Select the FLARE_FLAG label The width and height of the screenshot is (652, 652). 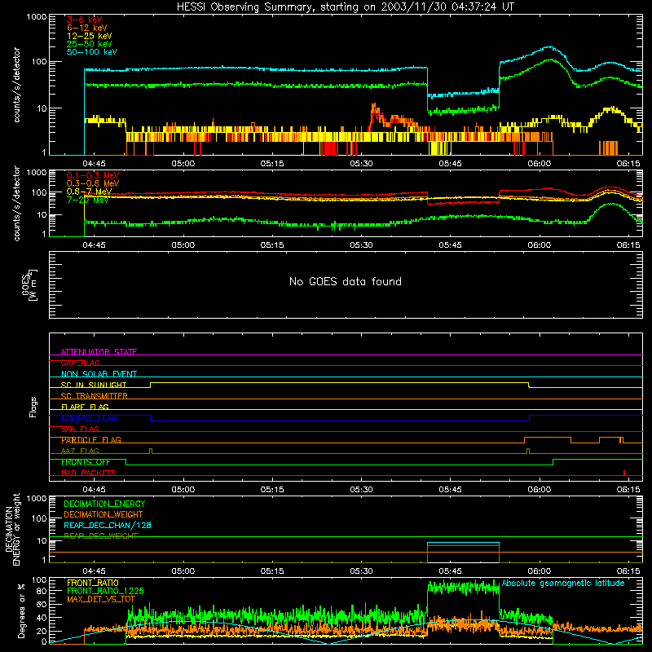85,407
